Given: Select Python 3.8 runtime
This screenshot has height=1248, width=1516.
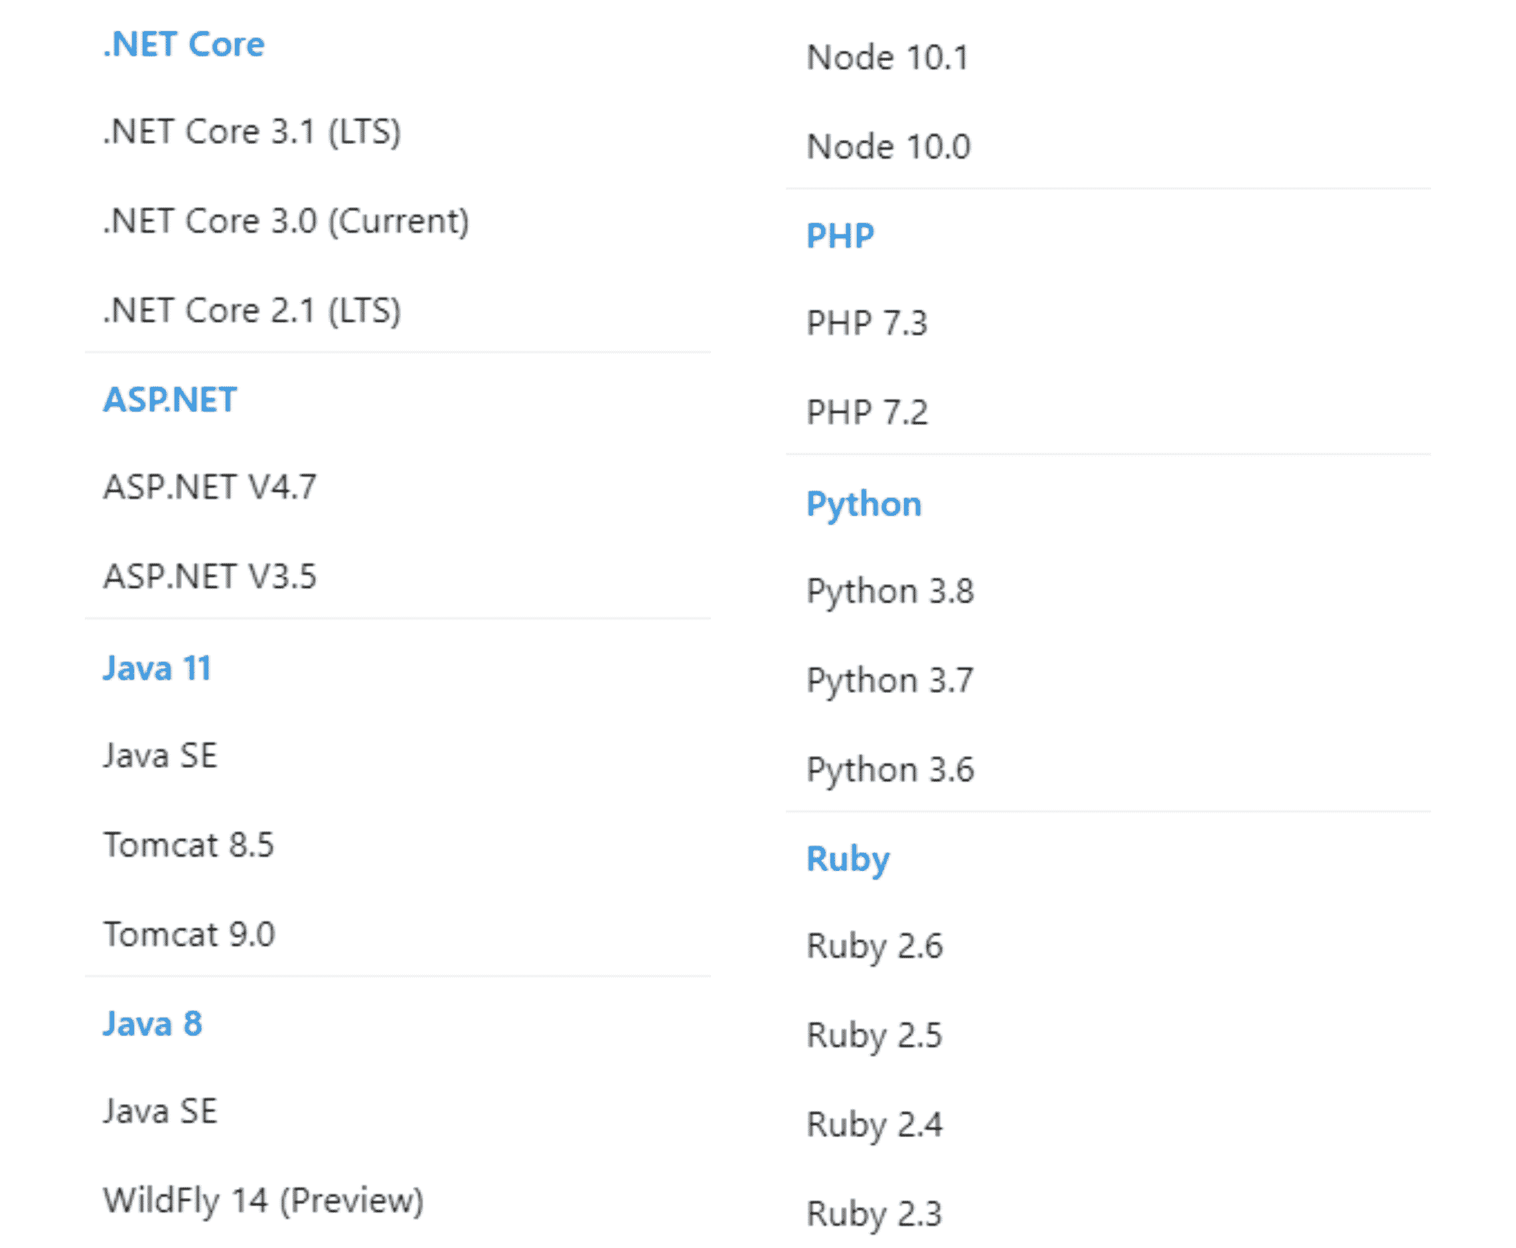Looking at the screenshot, I should 889,591.
